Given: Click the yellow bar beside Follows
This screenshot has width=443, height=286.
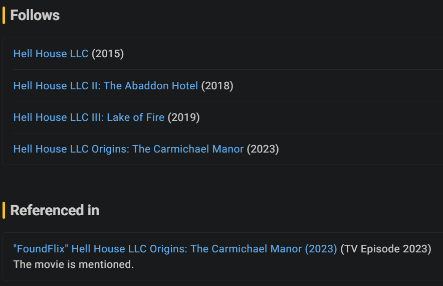Looking at the screenshot, I should tap(4, 16).
